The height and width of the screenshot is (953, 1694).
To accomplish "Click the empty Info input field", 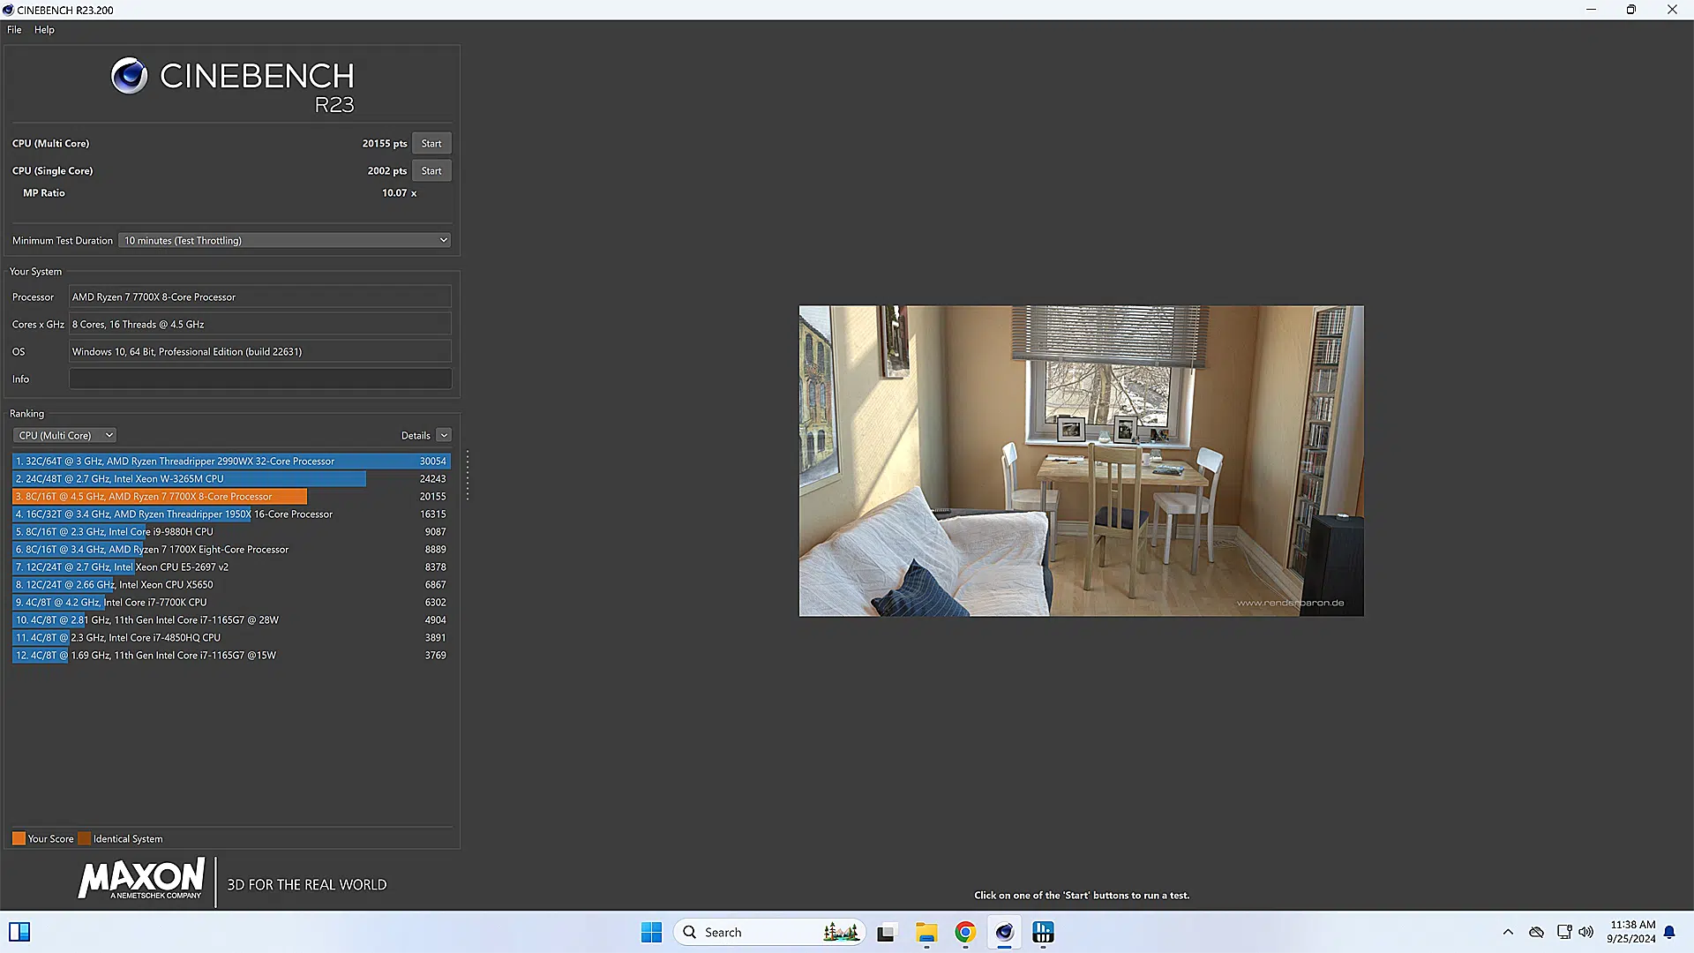I will tap(259, 379).
